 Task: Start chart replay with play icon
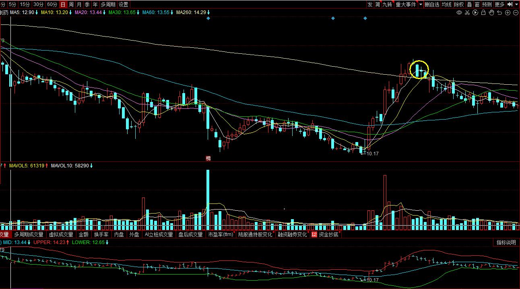pos(475,12)
